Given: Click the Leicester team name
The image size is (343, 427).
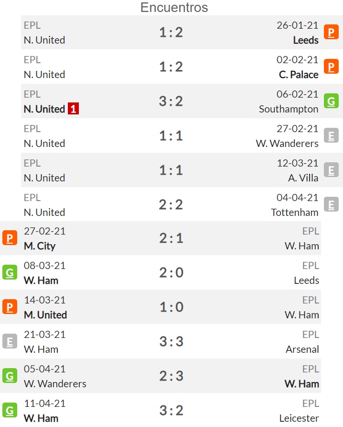Looking at the screenshot, I should 299,418.
